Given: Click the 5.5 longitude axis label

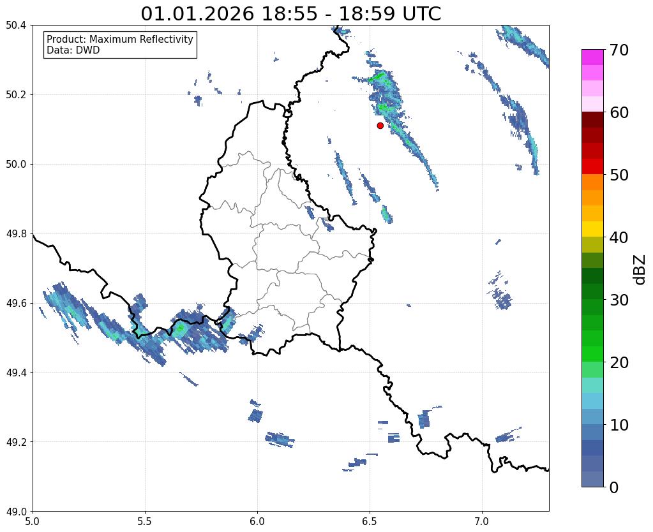Looking at the screenshot, I should pos(145,521).
